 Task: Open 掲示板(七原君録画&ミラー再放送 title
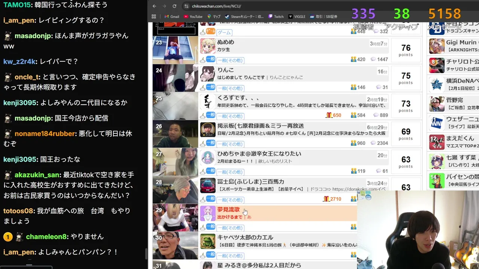pyautogui.click(x=260, y=126)
